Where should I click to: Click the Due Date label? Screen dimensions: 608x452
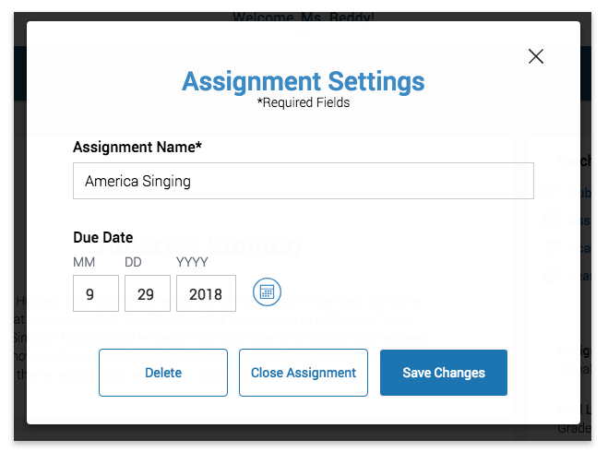coord(102,237)
